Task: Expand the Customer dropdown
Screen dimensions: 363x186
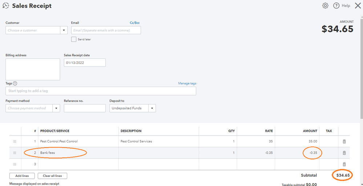Action: (x=64, y=31)
